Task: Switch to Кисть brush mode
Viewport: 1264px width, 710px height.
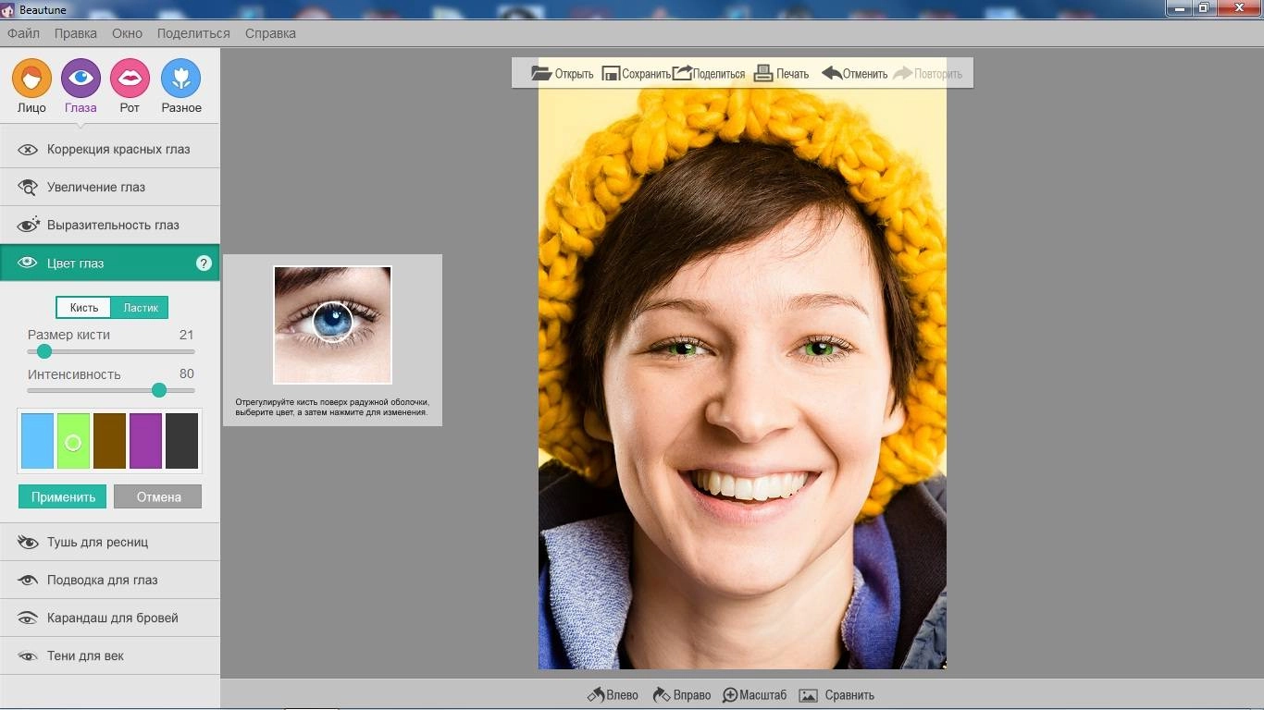Action: click(84, 308)
